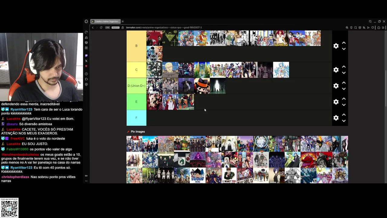Viewport: 387px width, 218px height.
Task: Click the green E tier label
Action: pyautogui.click(x=136, y=102)
